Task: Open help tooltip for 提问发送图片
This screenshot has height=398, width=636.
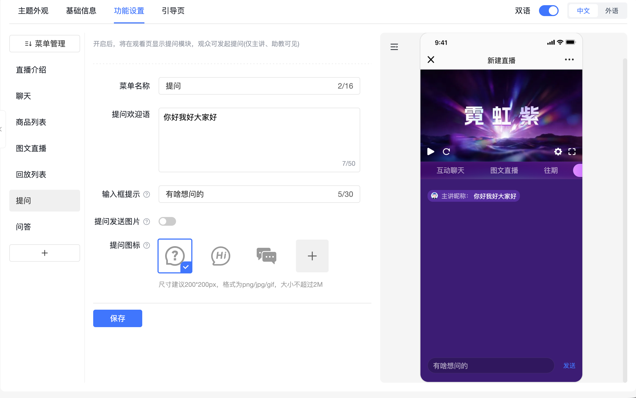Action: pyautogui.click(x=147, y=222)
